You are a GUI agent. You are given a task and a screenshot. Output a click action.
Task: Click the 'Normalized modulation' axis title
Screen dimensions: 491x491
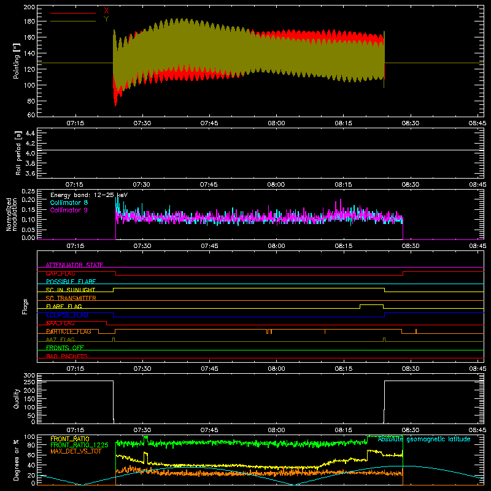pos(12,214)
